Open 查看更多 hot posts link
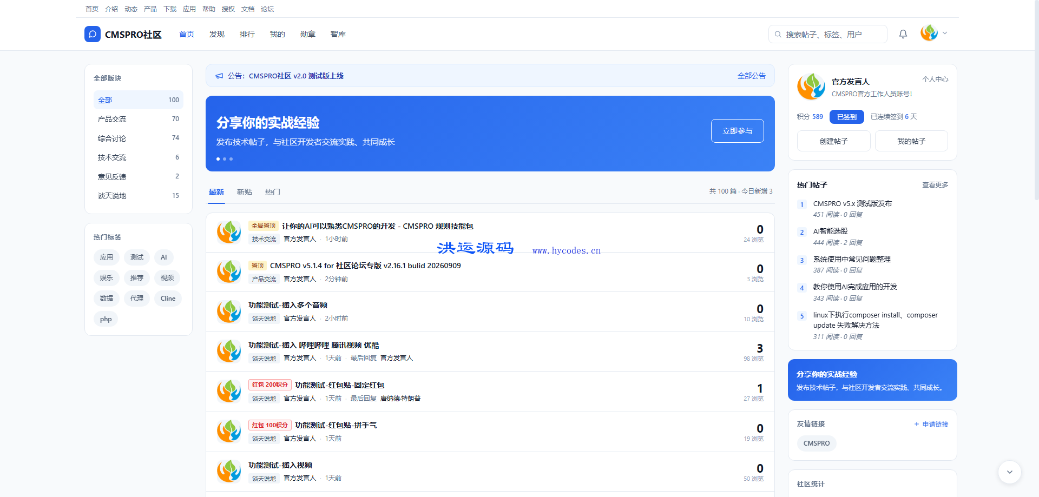1039x497 pixels. coord(935,185)
